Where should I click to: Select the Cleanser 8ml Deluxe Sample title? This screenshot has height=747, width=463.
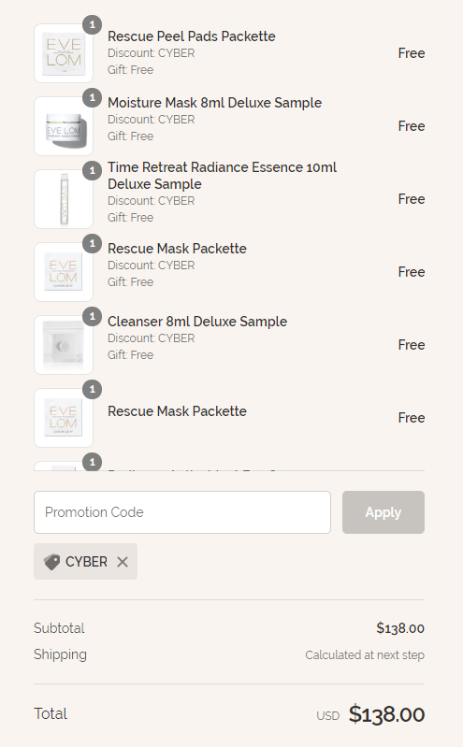(x=197, y=321)
